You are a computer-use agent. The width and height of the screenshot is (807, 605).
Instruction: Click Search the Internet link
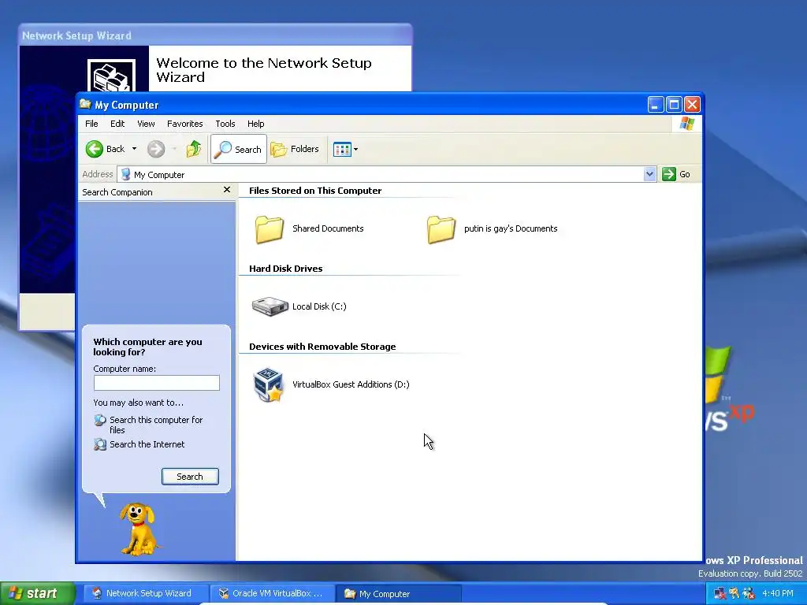(x=147, y=444)
